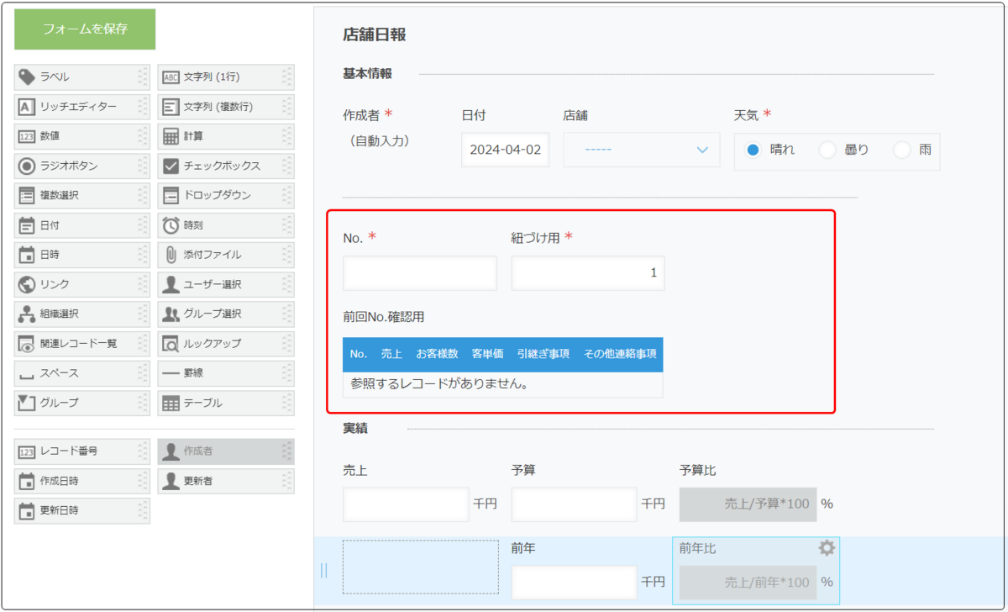The image size is (1008, 612).
Task: Click the 引継ぎ事項 column header
Action: click(543, 354)
